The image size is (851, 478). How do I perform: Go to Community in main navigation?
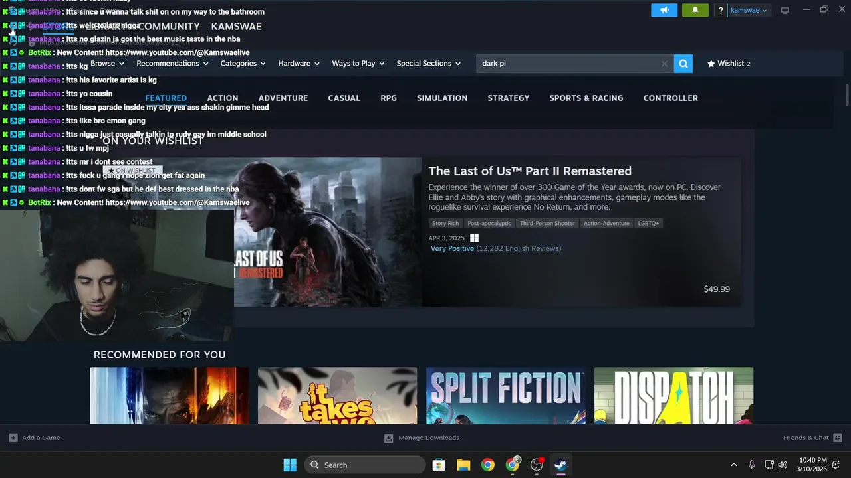[169, 26]
